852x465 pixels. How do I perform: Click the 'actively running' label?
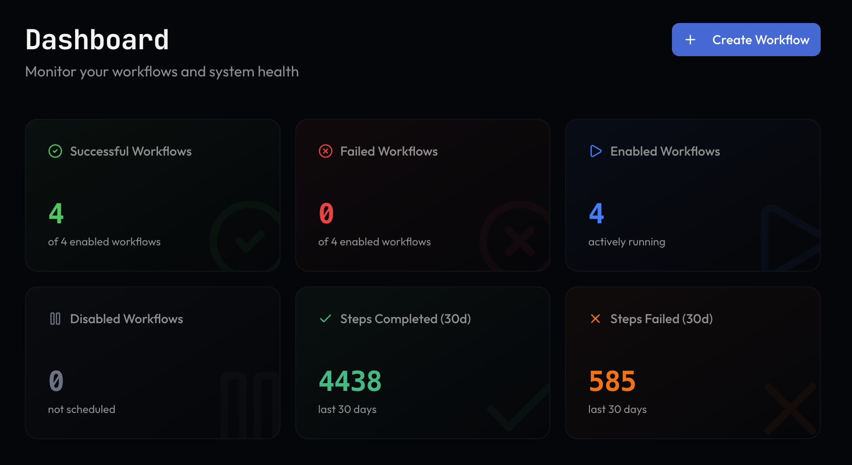click(626, 241)
